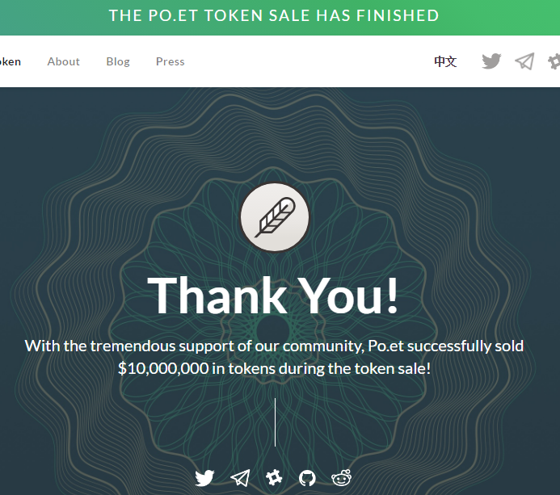560x495 pixels.
Task: Click the tremendous support of our community line
Action: pos(274,346)
